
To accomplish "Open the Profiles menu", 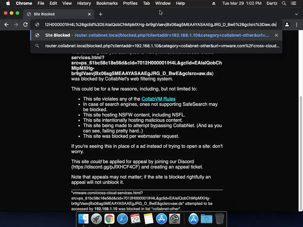I will 130,3.
